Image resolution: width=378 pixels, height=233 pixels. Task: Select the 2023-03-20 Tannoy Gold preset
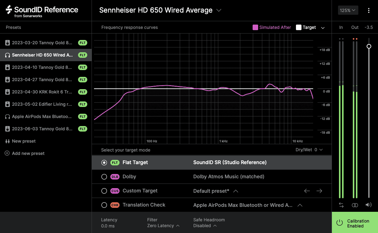(46, 43)
